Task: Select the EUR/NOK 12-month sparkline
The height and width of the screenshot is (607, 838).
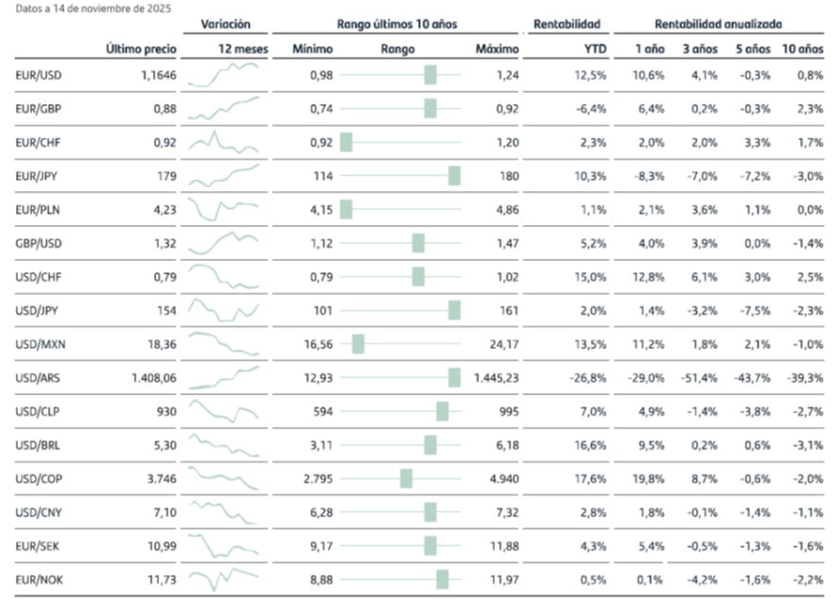Action: click(223, 577)
